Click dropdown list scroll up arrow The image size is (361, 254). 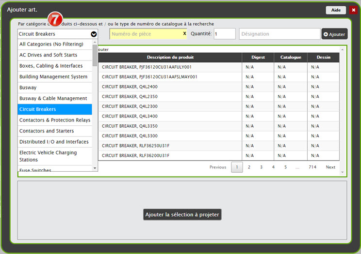pyautogui.click(x=95, y=42)
